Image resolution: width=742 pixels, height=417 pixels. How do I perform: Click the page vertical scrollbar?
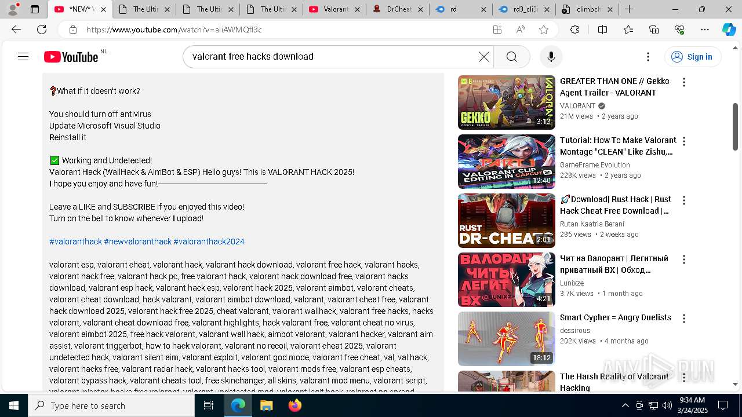pyautogui.click(x=736, y=126)
